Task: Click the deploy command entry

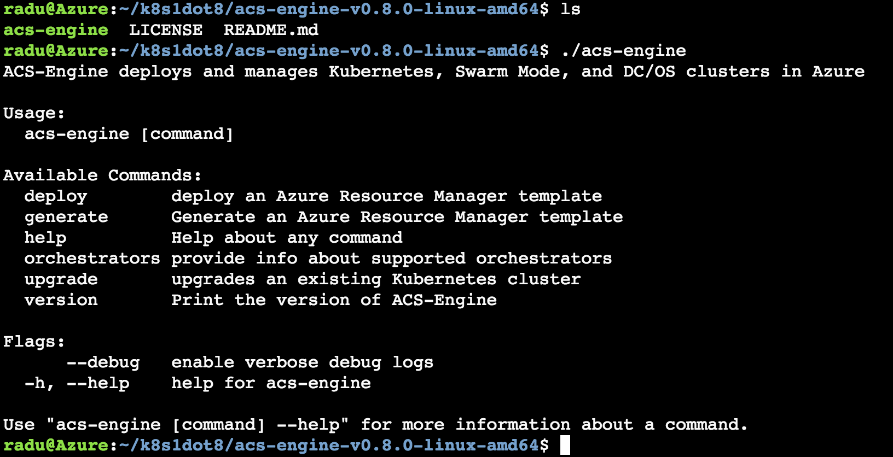Action: point(56,196)
